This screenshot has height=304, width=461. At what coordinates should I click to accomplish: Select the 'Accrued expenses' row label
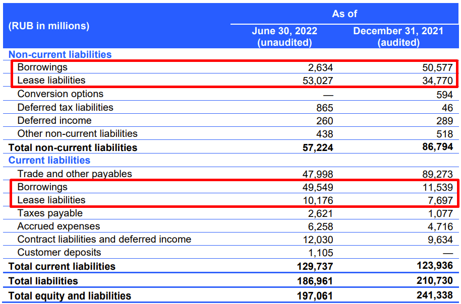(x=59, y=226)
